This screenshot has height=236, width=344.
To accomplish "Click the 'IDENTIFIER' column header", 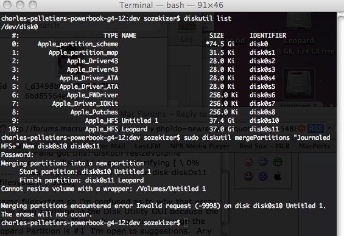I will tap(268, 35).
